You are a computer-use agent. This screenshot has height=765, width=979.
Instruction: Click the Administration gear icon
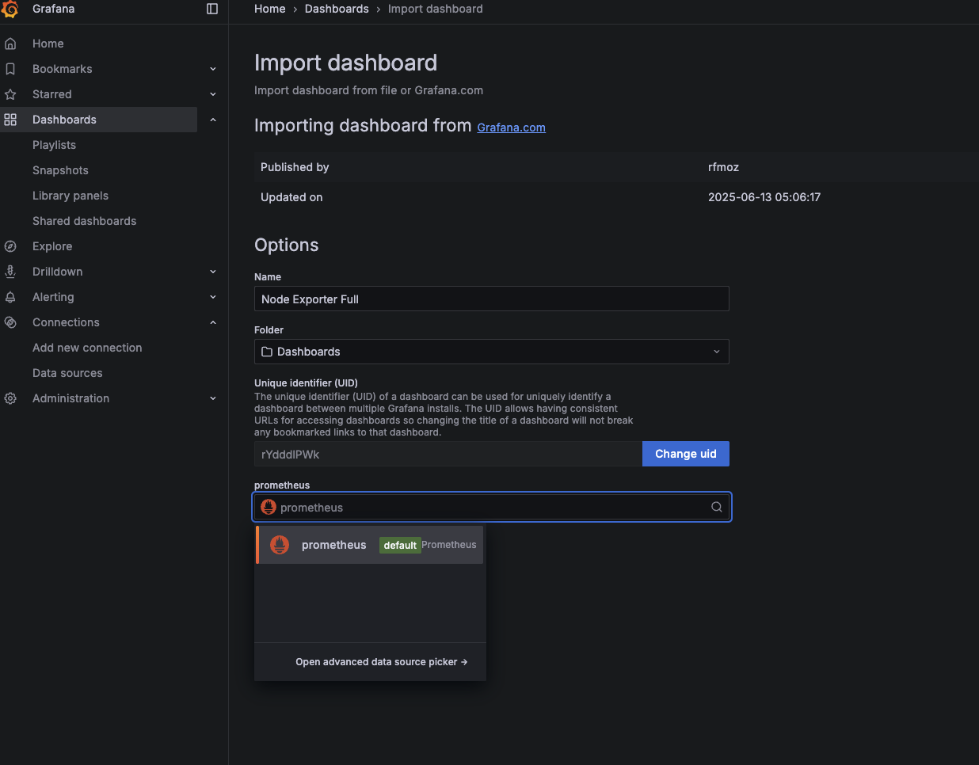click(x=10, y=398)
